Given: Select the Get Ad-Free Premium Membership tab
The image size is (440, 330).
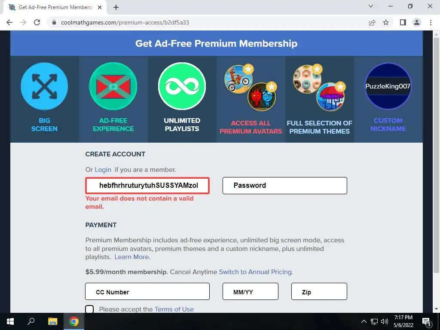Looking at the screenshot, I should [55, 7].
